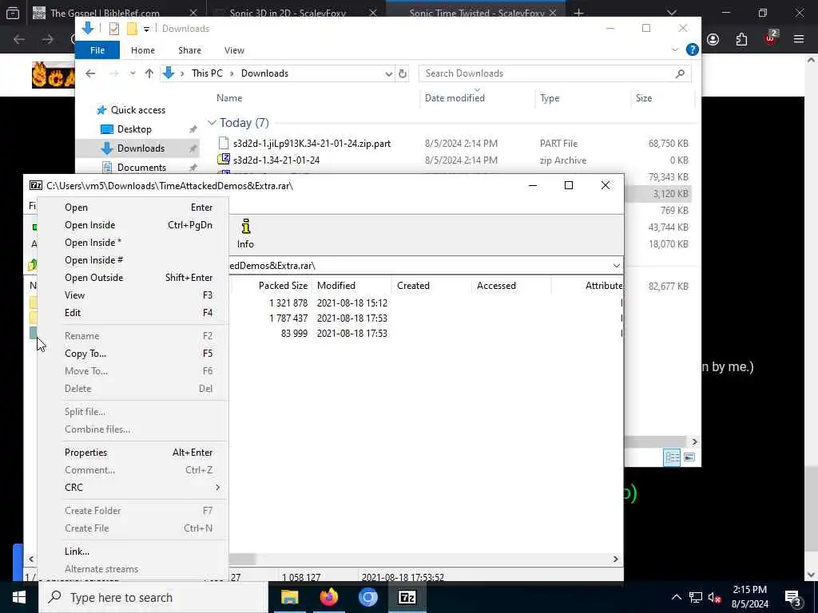Click the Explorer back arrow
This screenshot has width=818, height=613.
[x=90, y=73]
